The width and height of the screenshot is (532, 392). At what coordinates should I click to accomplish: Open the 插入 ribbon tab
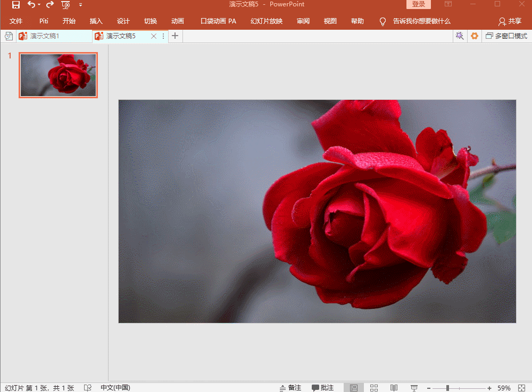click(96, 21)
